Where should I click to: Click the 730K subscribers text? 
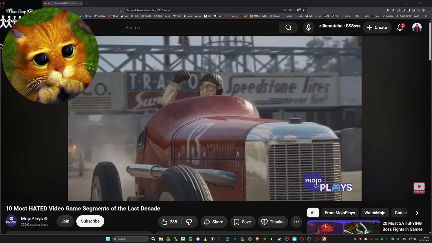coord(34,225)
